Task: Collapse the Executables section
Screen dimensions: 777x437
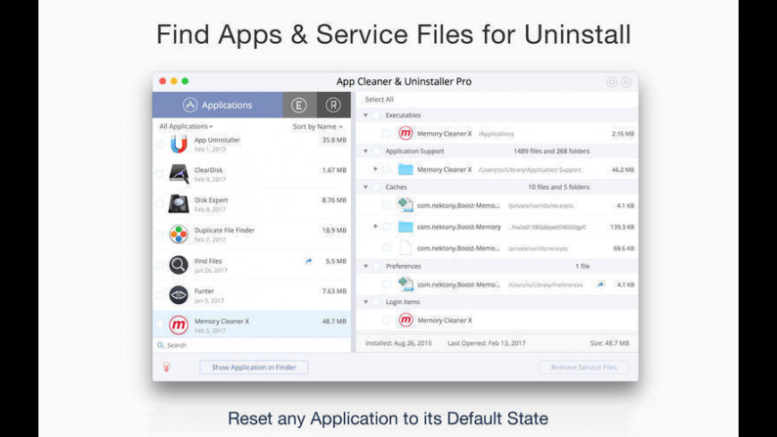Action: click(x=365, y=115)
